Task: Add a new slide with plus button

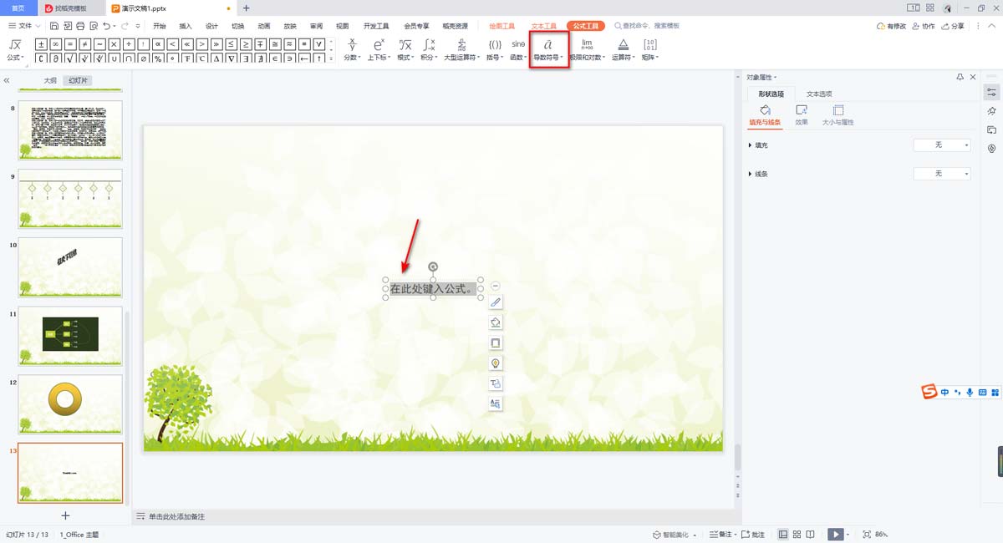Action: pos(65,515)
